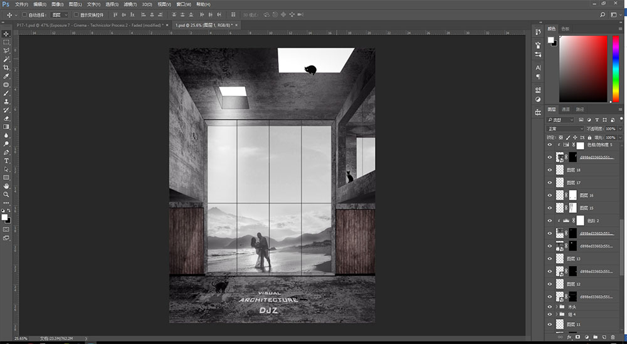
Task: Filter layers by text type
Action: coord(597,120)
